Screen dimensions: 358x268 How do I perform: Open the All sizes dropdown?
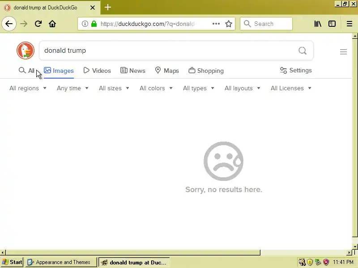coord(114,88)
